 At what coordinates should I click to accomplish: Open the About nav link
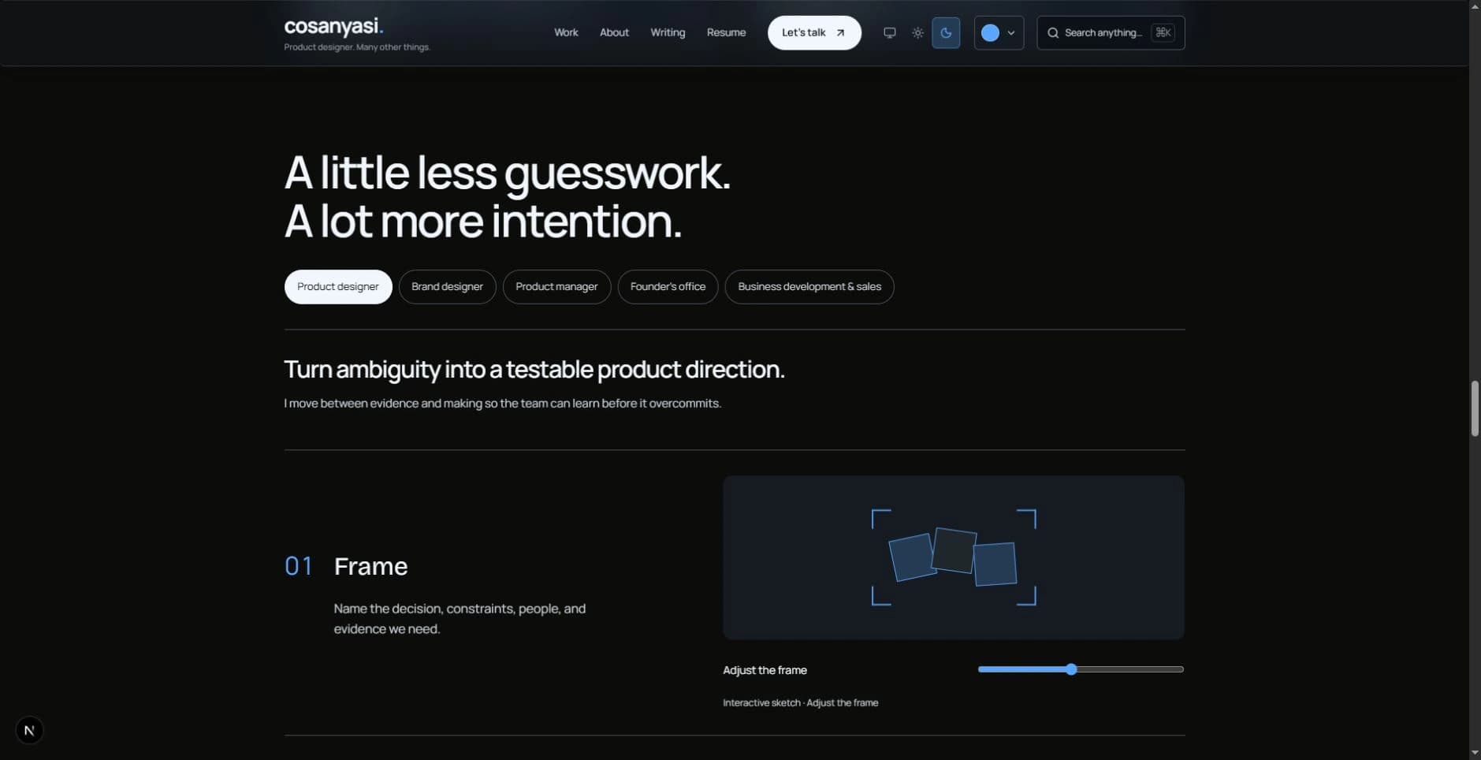(x=614, y=33)
